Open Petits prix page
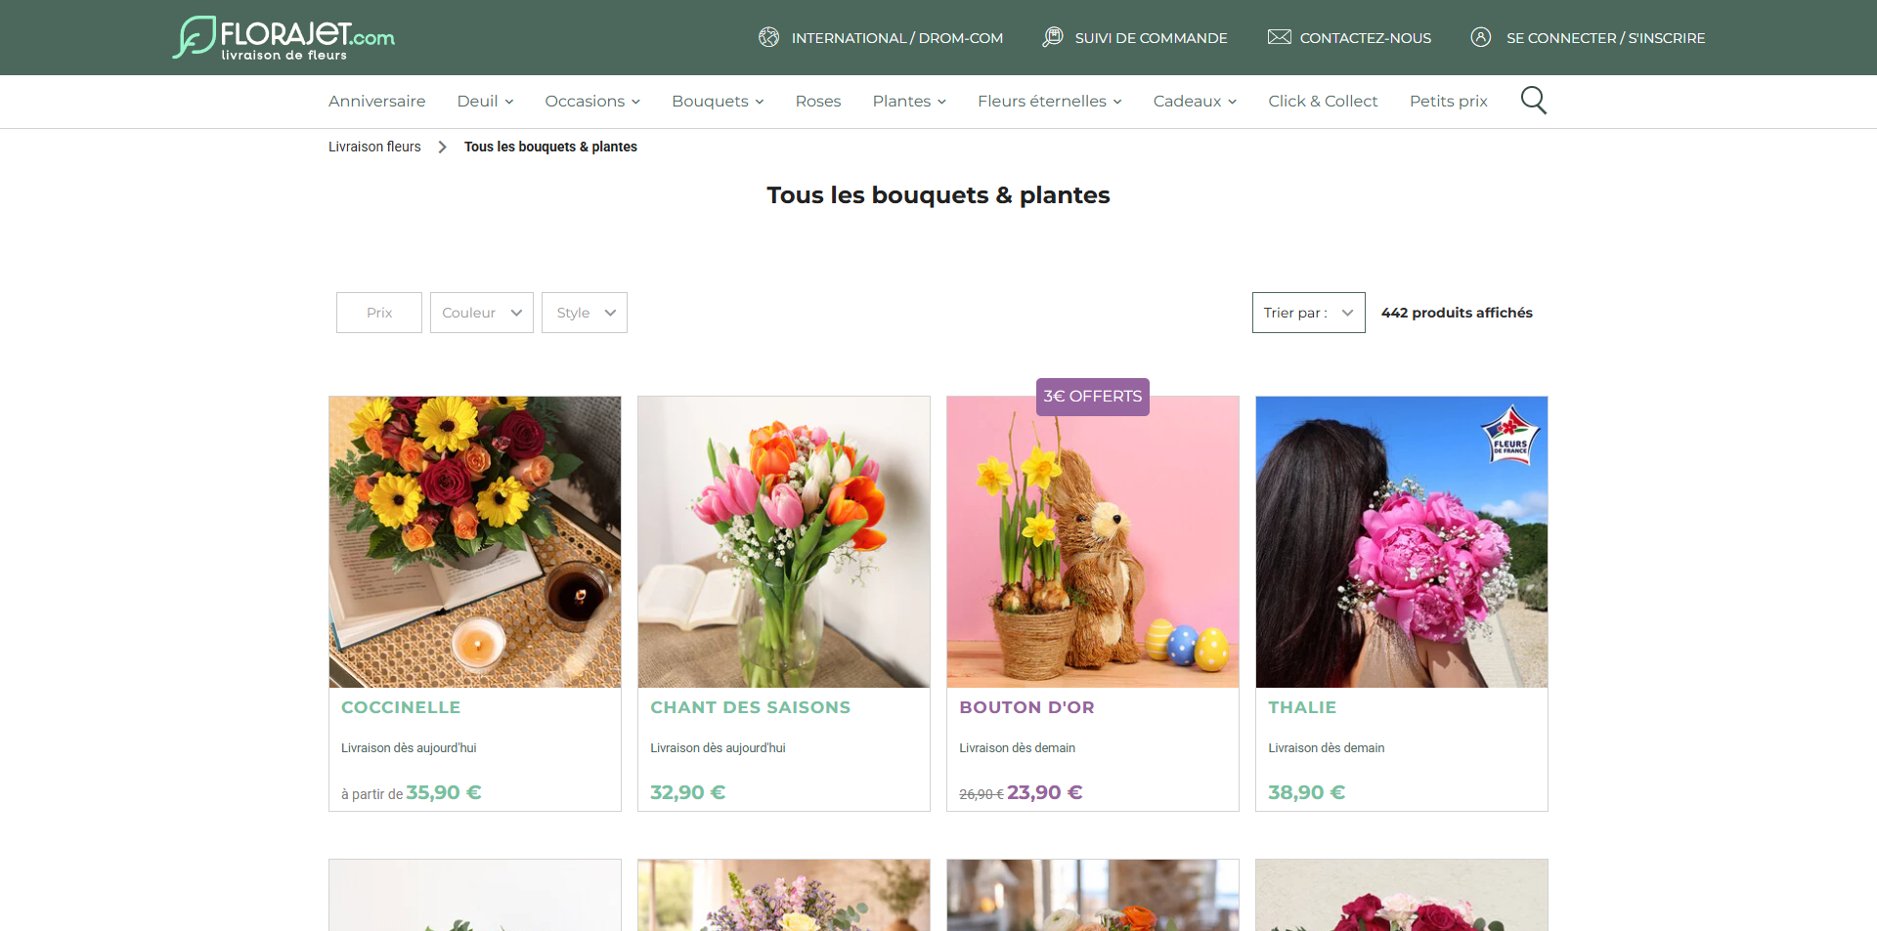This screenshot has width=1877, height=931. tap(1449, 101)
